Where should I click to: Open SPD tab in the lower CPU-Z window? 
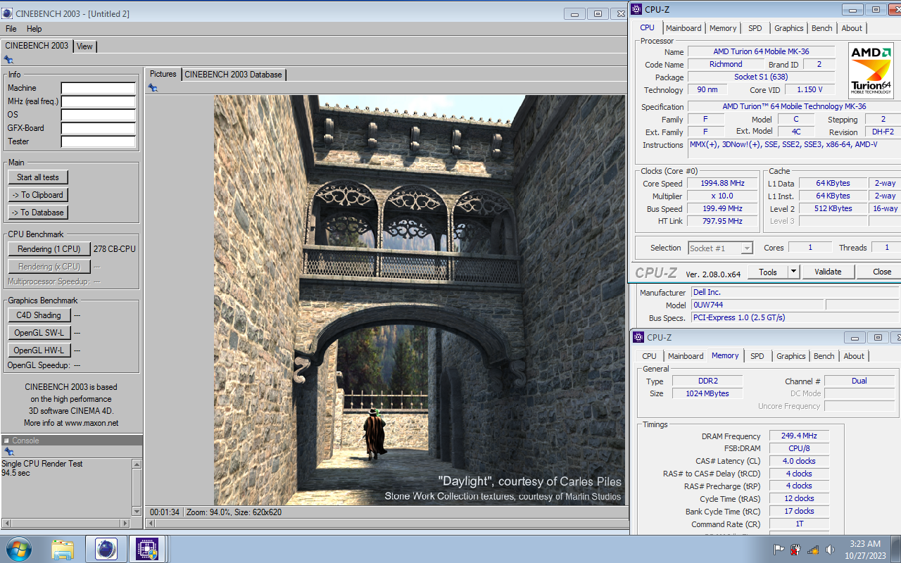[757, 356]
